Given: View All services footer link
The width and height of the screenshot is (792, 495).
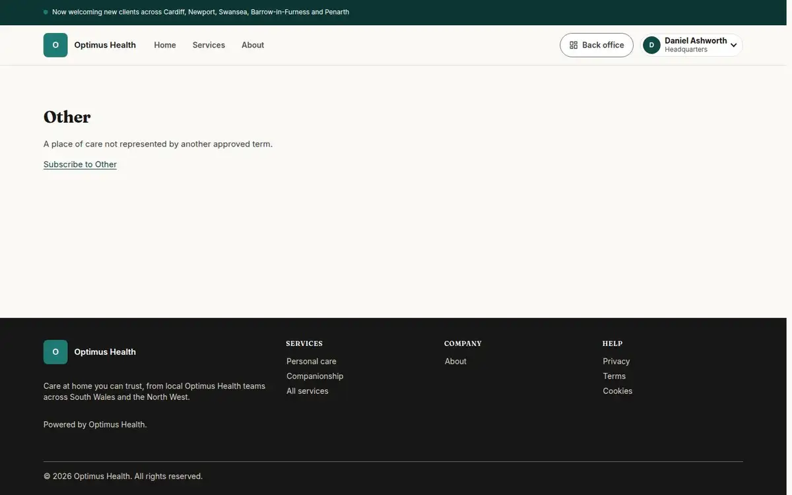Looking at the screenshot, I should point(308,391).
